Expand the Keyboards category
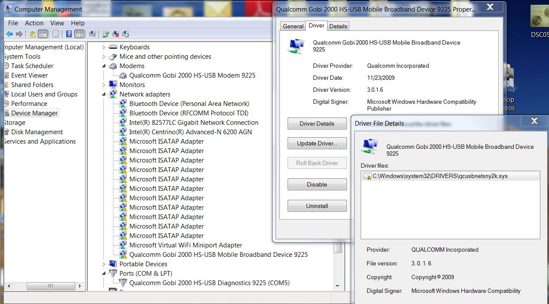Screen dimensions: 549x304 tap(104, 47)
